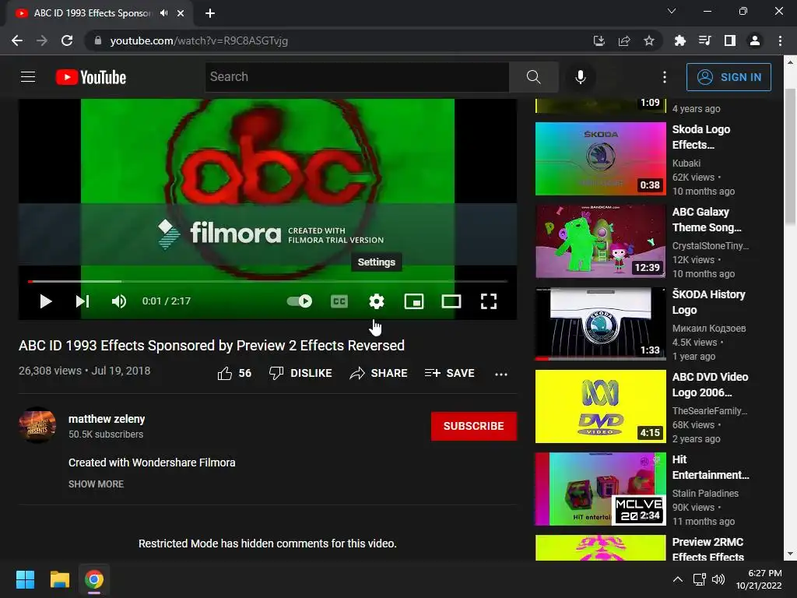Click the search magnifier button

534,77
